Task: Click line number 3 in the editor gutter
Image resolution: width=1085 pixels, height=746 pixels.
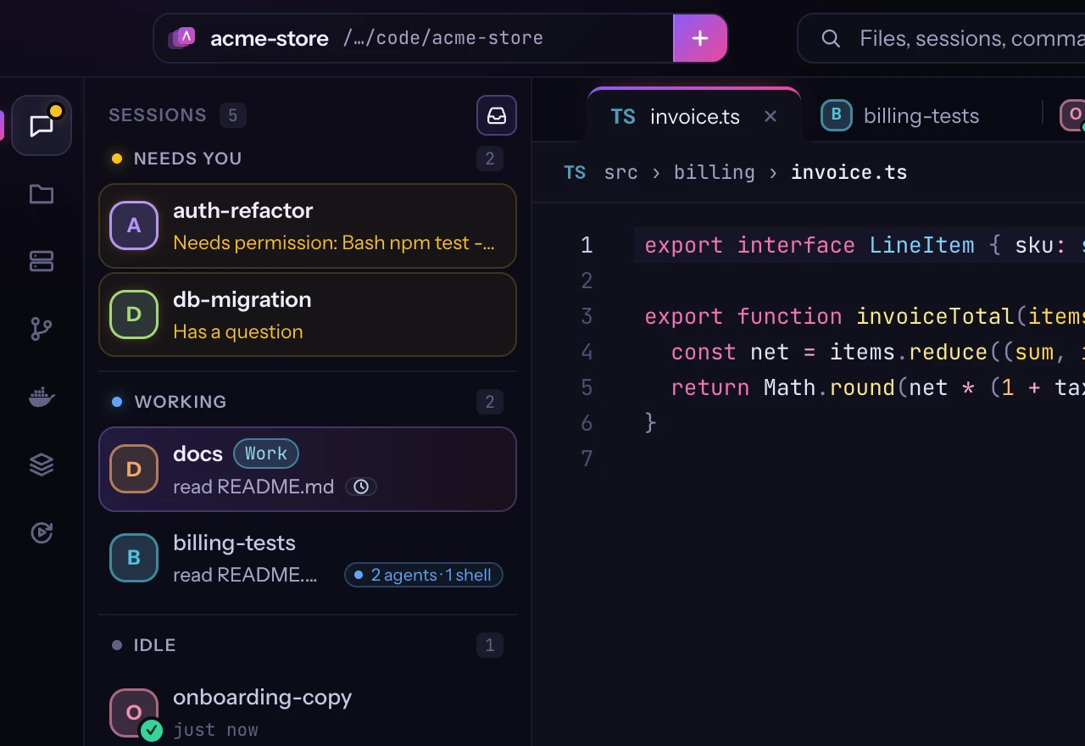Action: click(587, 316)
